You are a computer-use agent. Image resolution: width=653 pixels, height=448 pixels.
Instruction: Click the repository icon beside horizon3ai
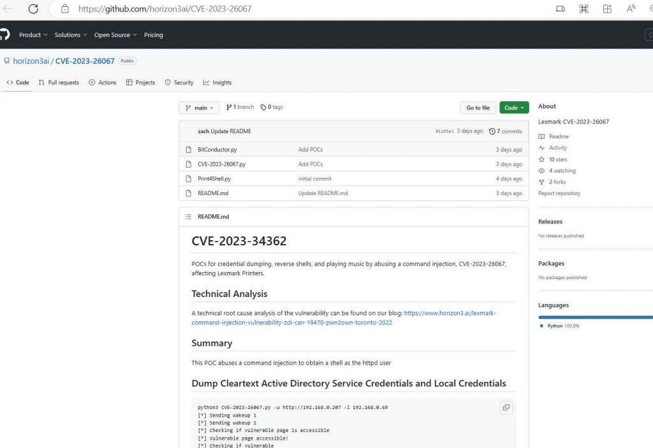(6, 61)
